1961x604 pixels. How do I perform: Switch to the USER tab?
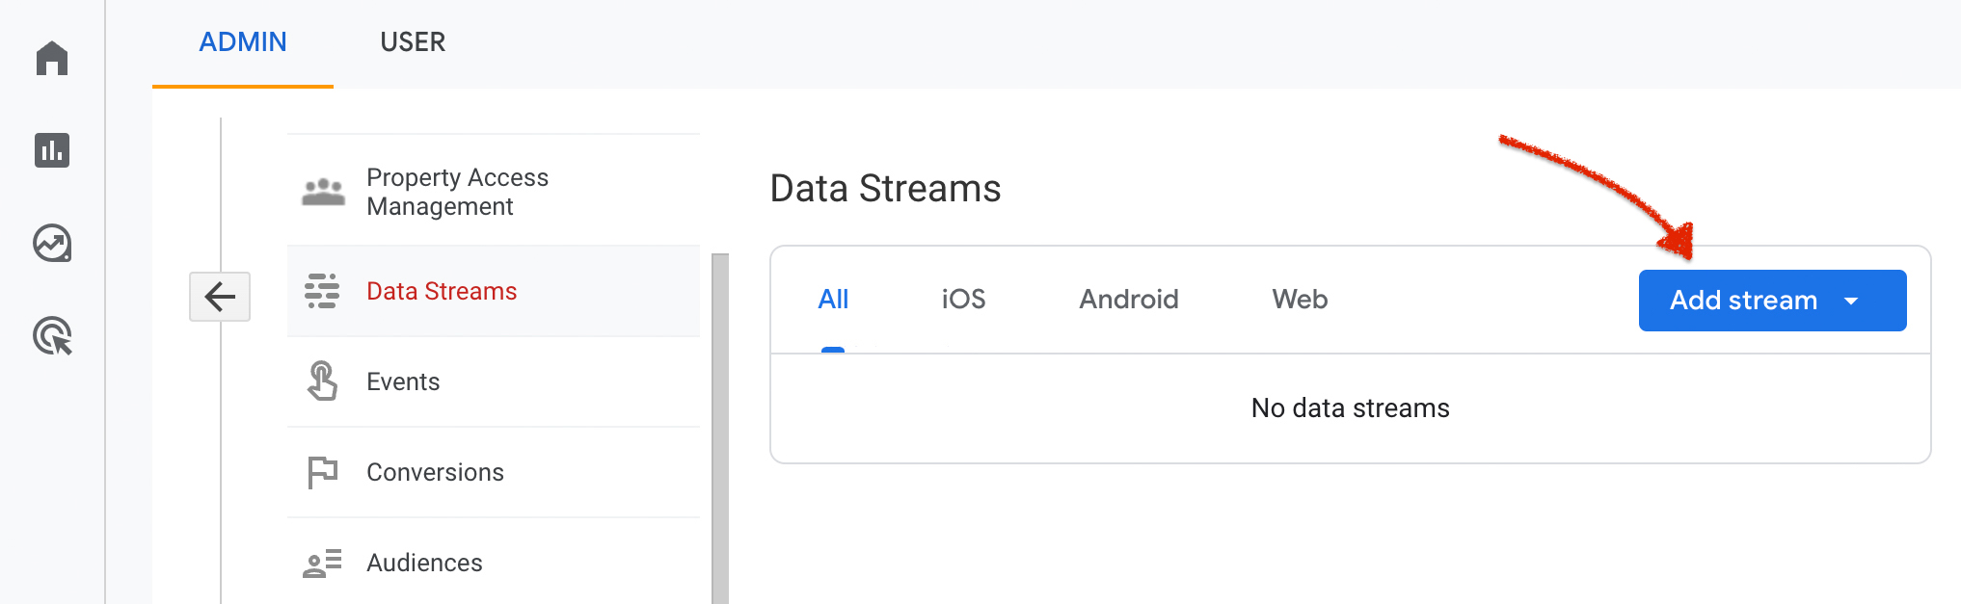[413, 42]
